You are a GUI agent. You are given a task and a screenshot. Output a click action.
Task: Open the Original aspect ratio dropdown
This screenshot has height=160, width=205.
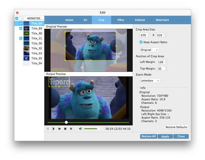[149, 50]
